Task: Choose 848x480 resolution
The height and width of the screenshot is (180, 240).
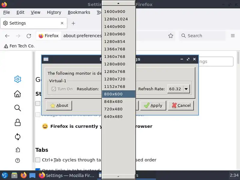Action: [118, 102]
